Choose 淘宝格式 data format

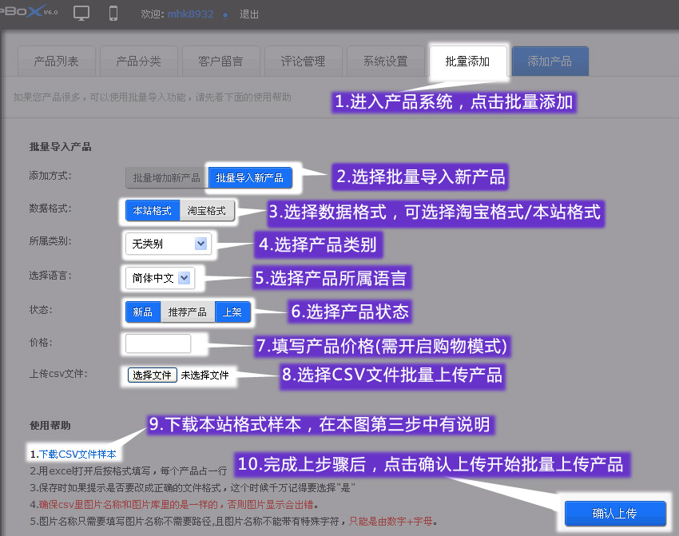(x=207, y=211)
